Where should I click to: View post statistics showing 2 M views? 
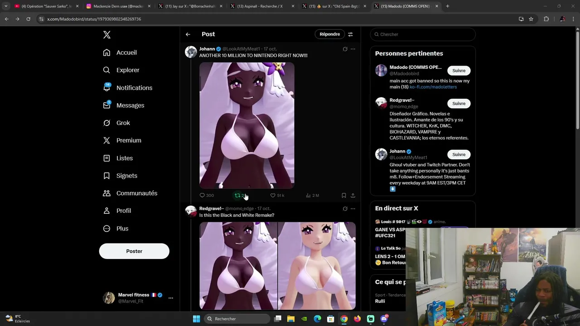pos(312,196)
